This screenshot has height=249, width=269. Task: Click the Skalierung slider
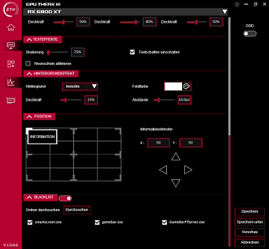click(x=57, y=52)
